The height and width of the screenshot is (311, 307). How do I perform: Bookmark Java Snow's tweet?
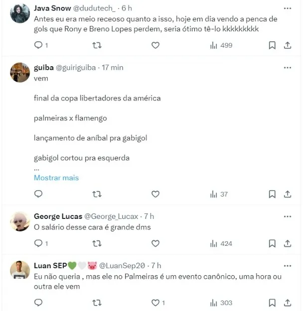click(272, 45)
